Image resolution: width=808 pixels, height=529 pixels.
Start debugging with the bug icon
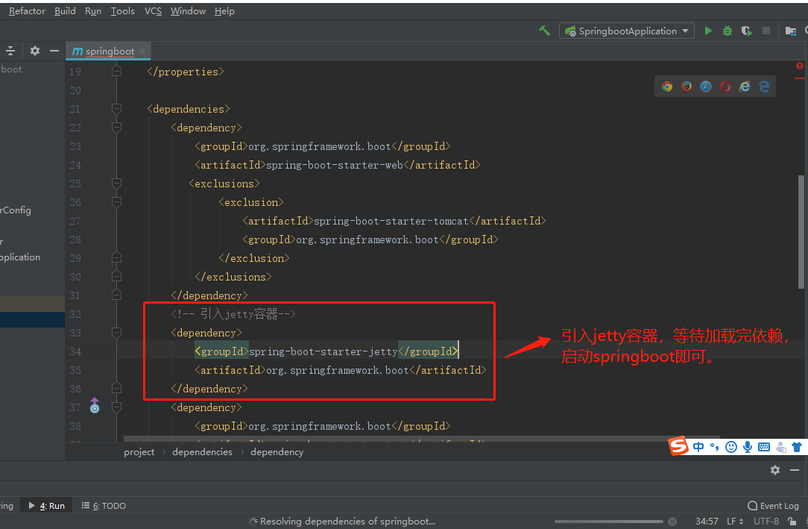tap(727, 31)
